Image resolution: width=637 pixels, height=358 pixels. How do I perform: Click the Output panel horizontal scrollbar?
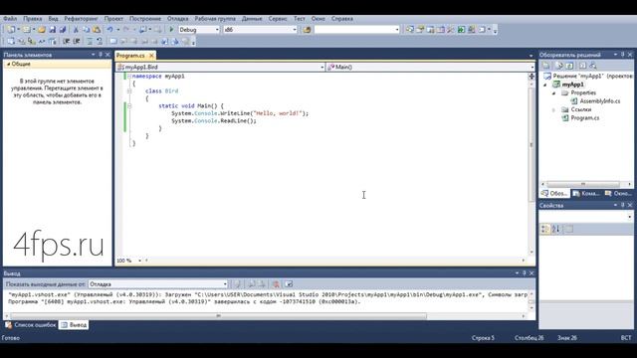(219, 316)
